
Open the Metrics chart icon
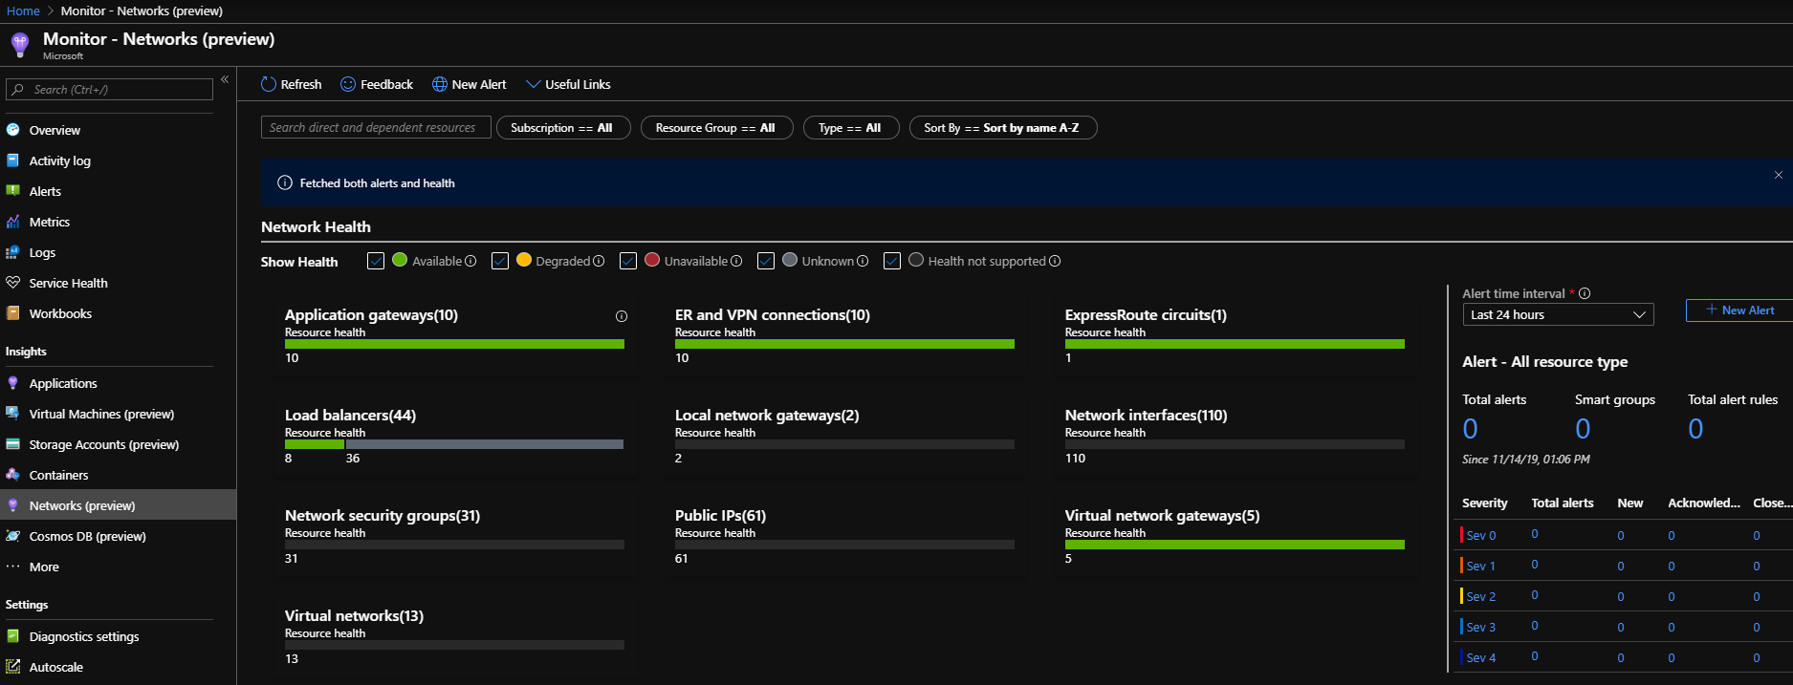[x=13, y=222]
